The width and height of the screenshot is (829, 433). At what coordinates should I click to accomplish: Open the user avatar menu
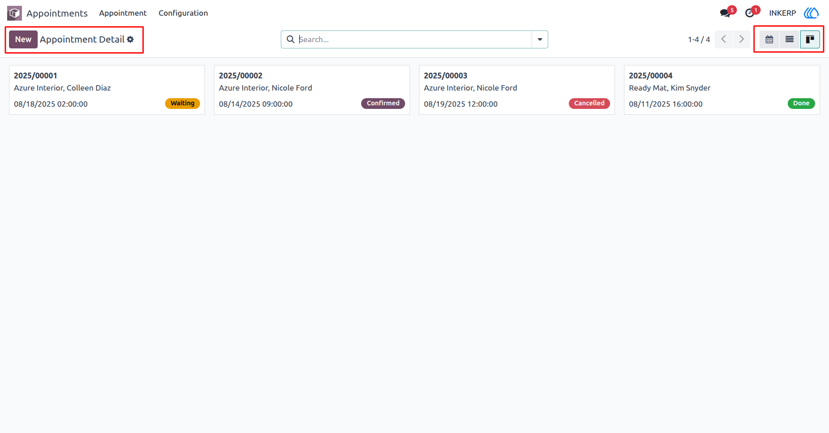click(x=811, y=13)
